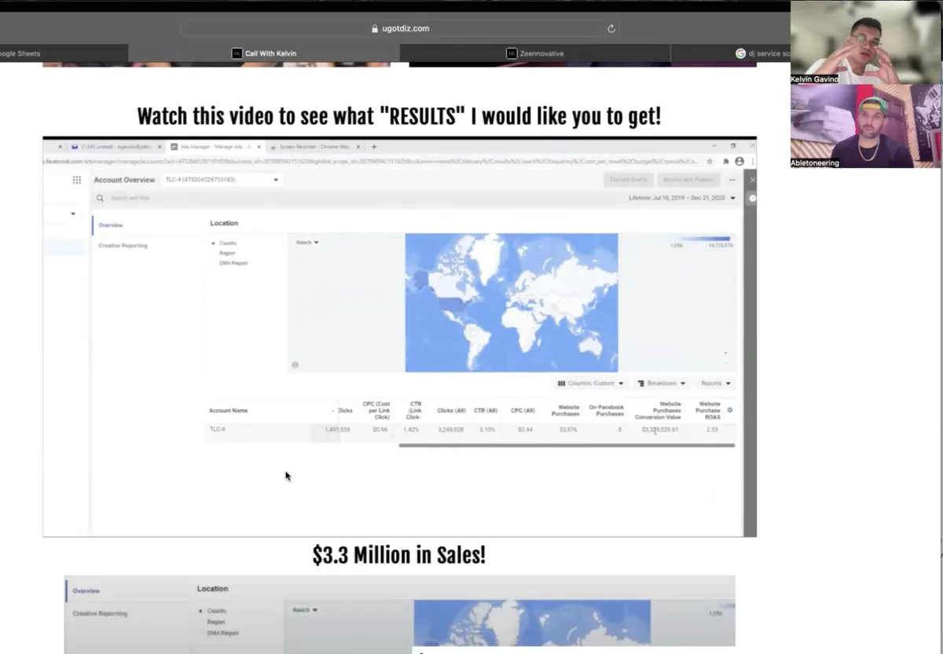Open the Chrome profile avatar

pyautogui.click(x=739, y=162)
